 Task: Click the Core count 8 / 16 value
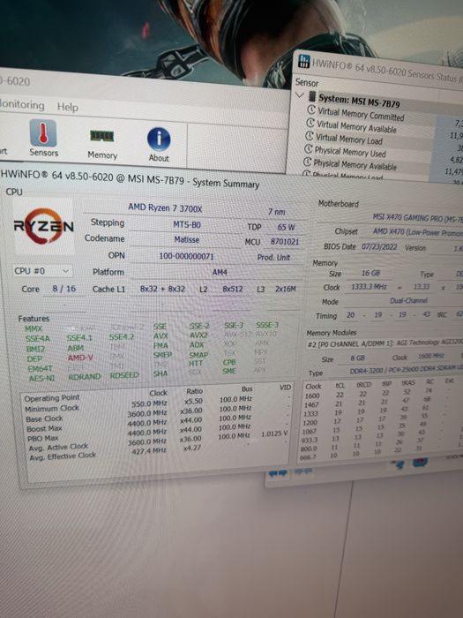[64, 289]
